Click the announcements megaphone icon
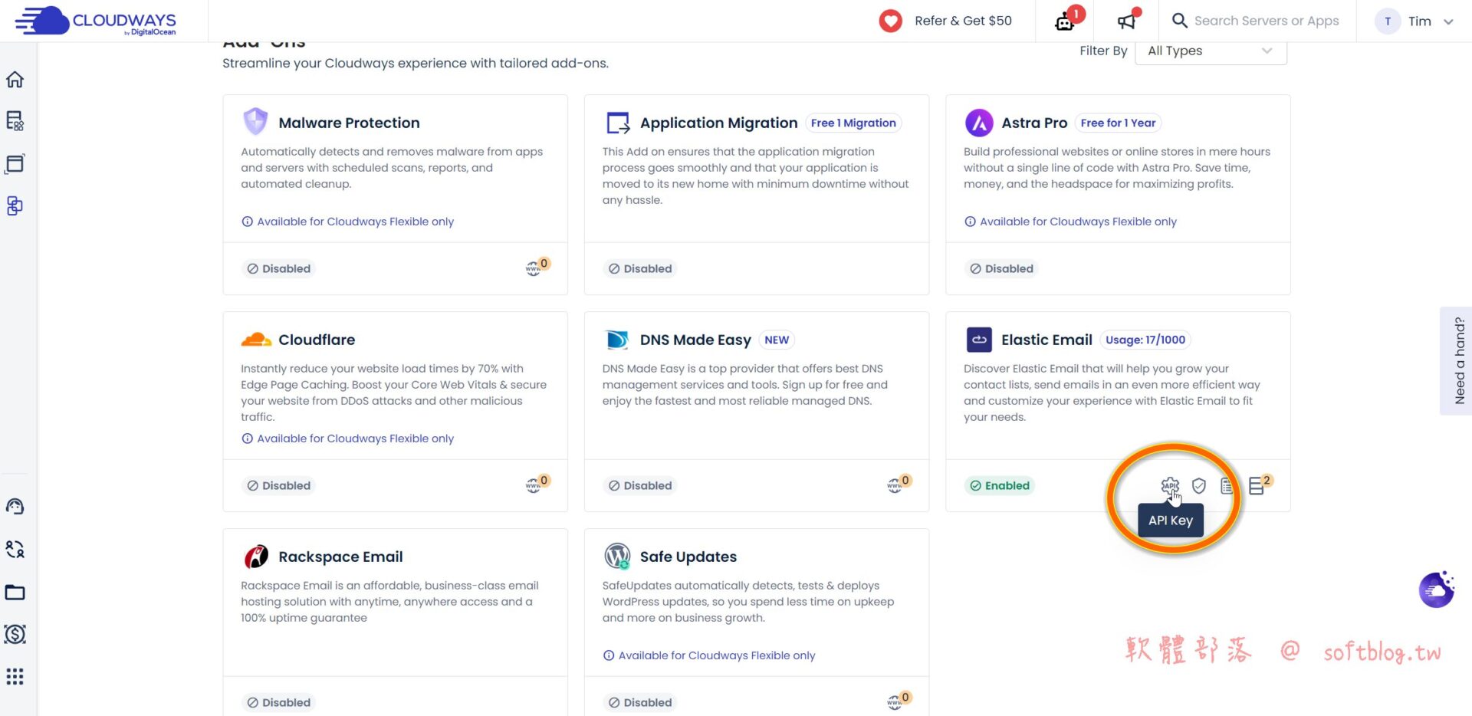 1126,21
